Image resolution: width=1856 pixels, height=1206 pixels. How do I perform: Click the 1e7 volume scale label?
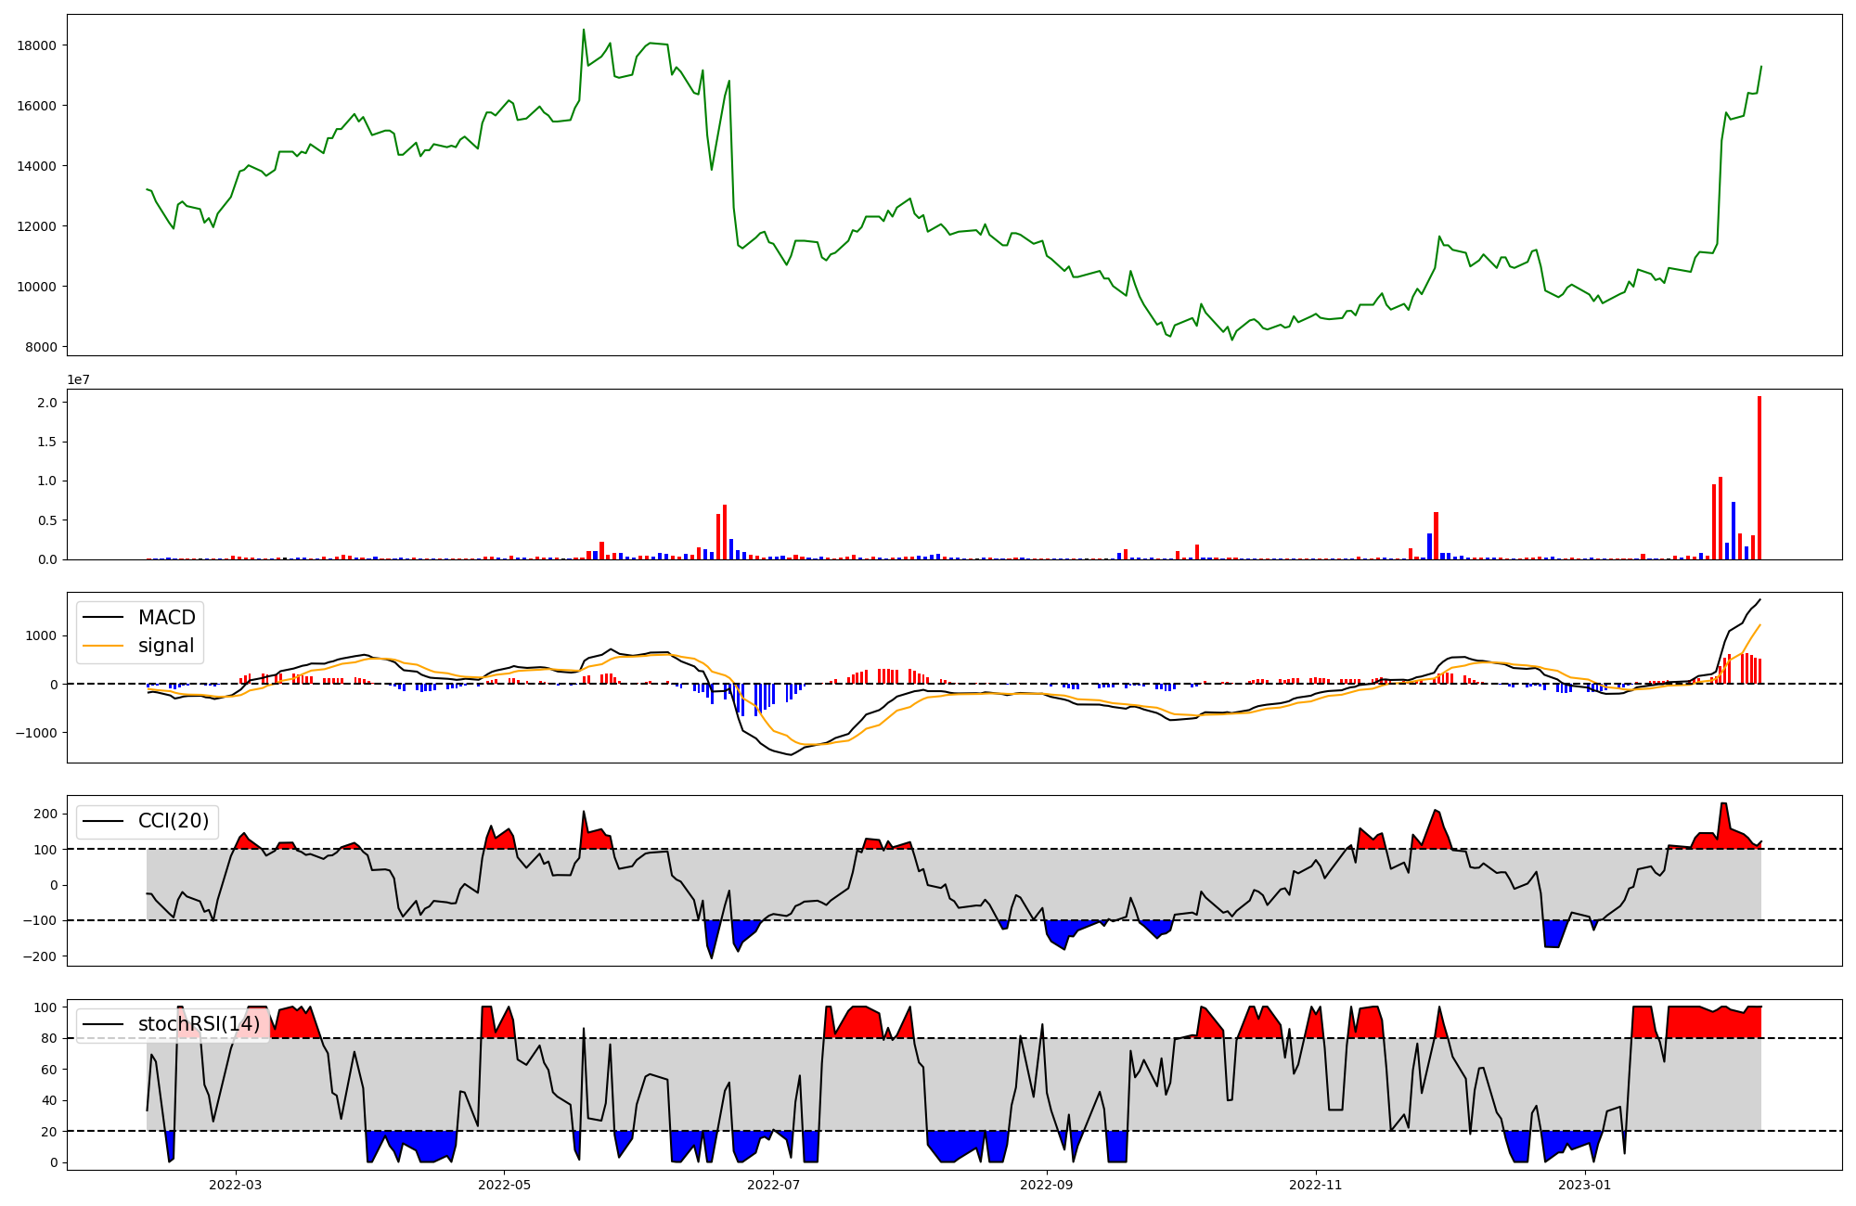tap(78, 379)
